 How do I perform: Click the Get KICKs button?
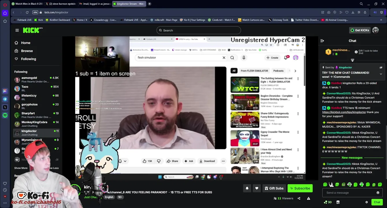point(360,30)
